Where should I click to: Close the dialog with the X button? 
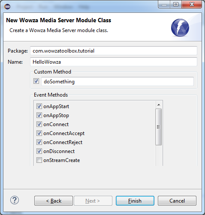(x=192, y=4)
